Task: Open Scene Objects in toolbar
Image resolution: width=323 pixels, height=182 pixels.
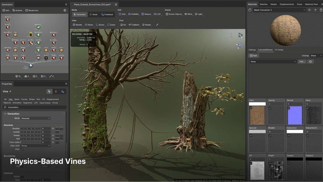Action: pyautogui.click(x=174, y=14)
